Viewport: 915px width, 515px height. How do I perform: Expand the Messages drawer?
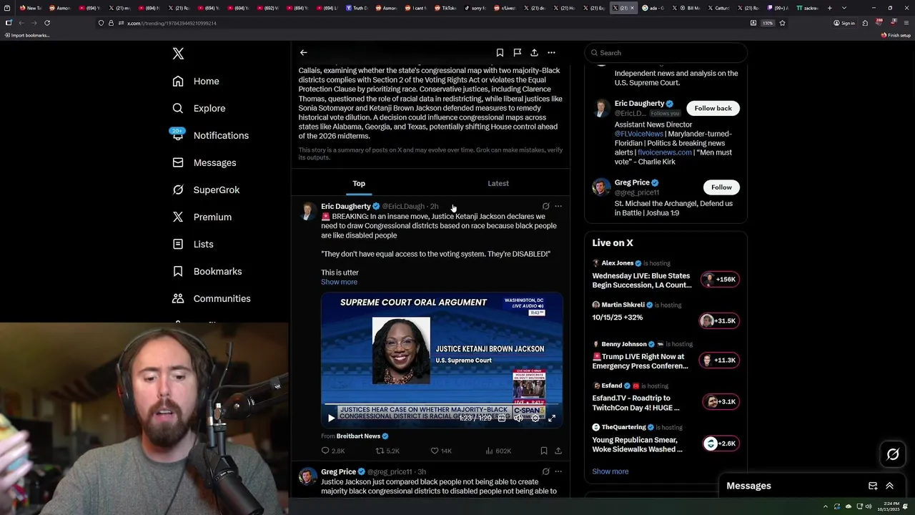pos(890,486)
